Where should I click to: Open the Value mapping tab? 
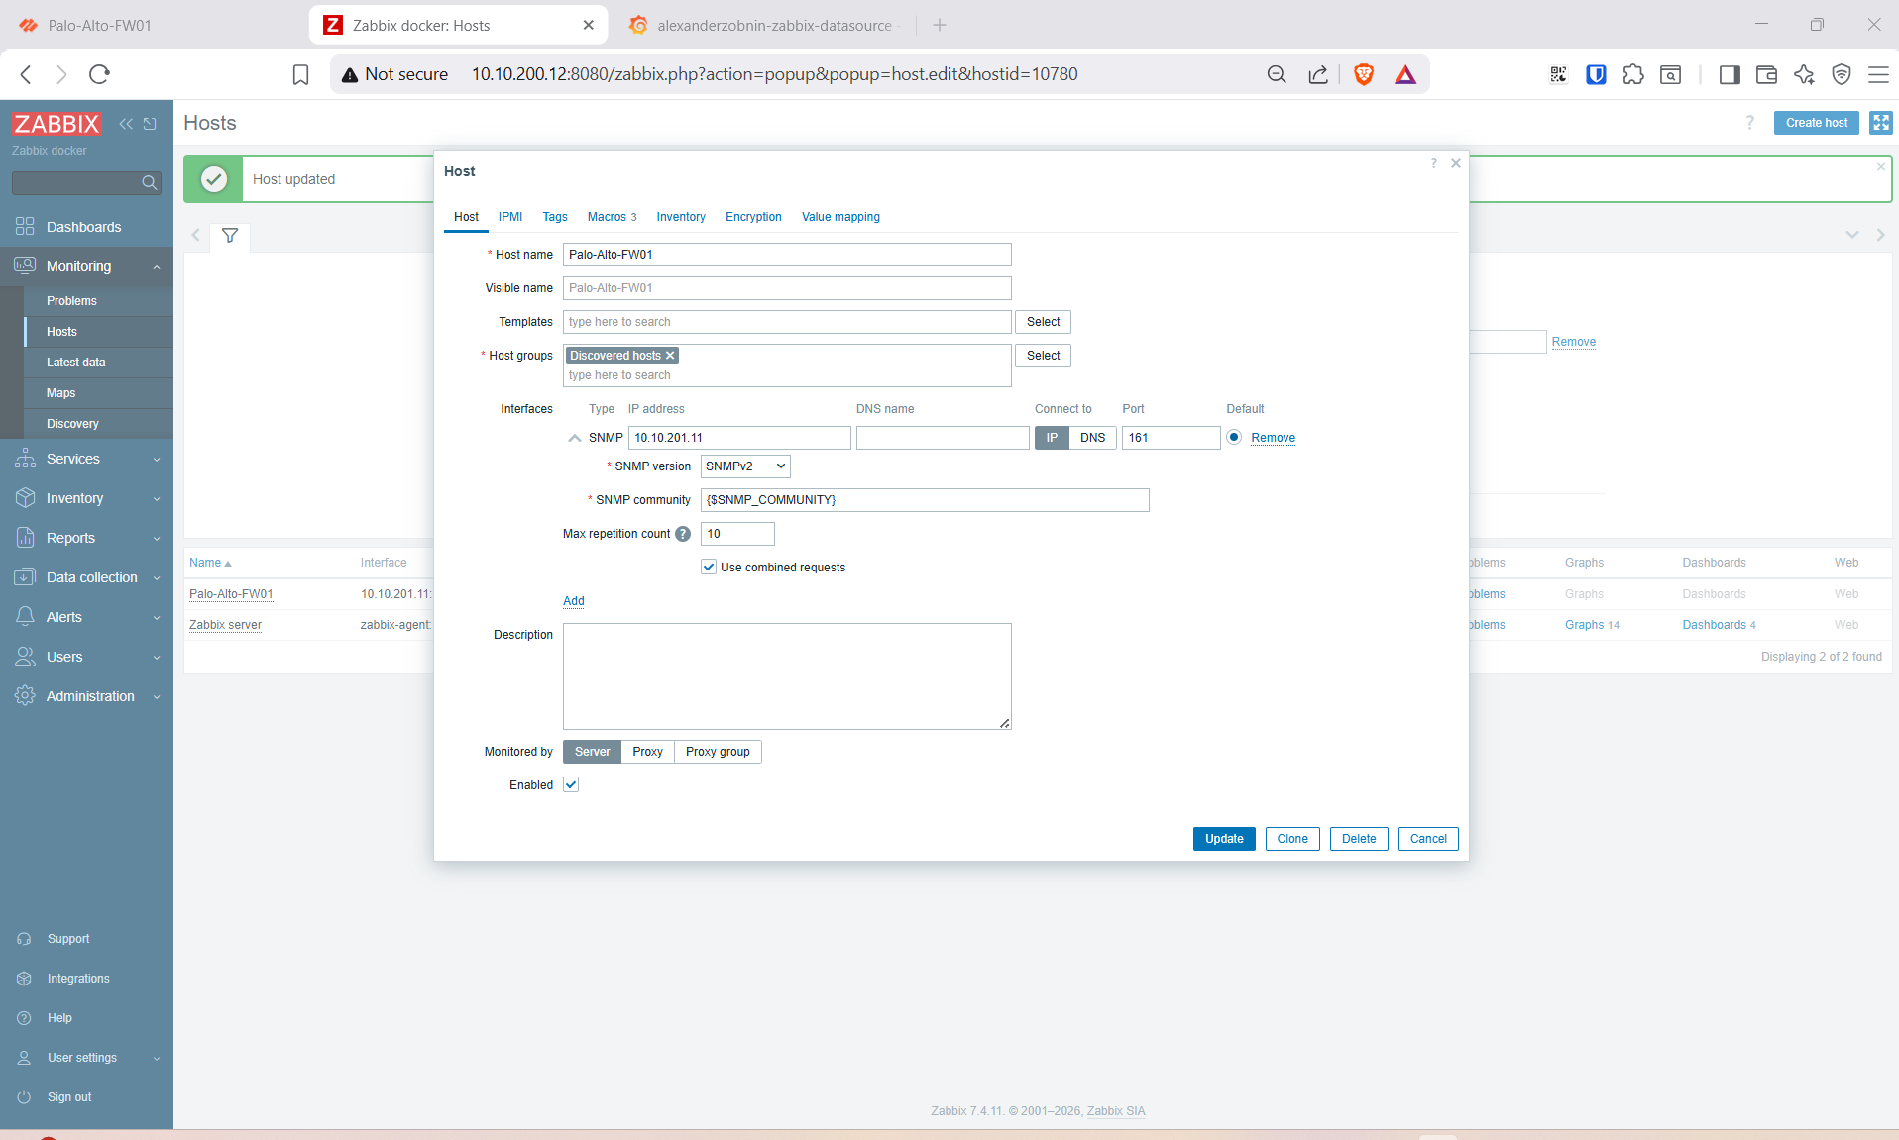click(x=840, y=217)
